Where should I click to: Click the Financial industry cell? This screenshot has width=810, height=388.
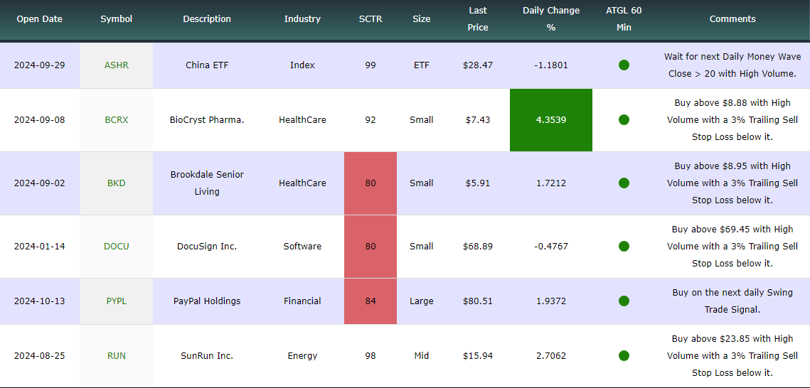pyautogui.click(x=302, y=301)
